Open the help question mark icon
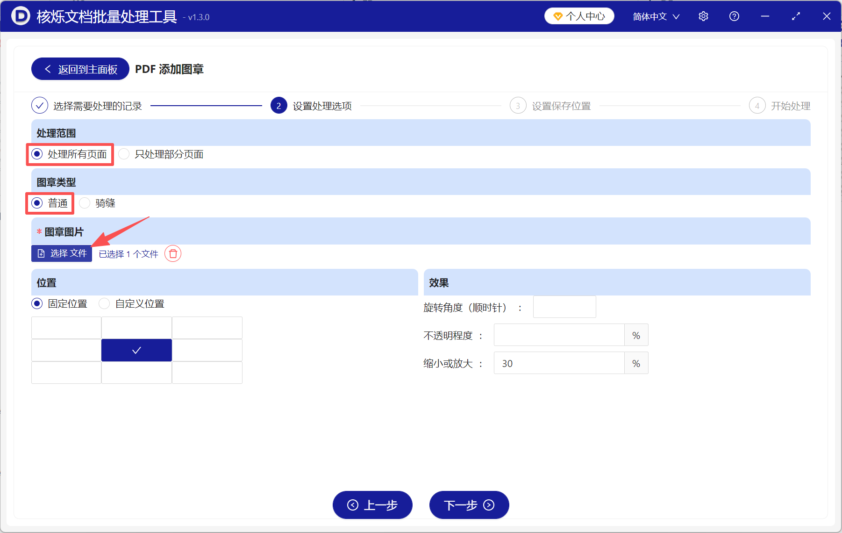This screenshot has width=842, height=533. coord(734,16)
